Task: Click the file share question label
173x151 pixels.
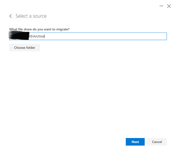Action: pos(39,29)
